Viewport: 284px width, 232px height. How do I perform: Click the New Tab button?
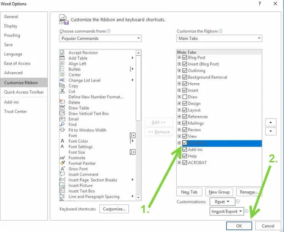pyautogui.click(x=189, y=192)
